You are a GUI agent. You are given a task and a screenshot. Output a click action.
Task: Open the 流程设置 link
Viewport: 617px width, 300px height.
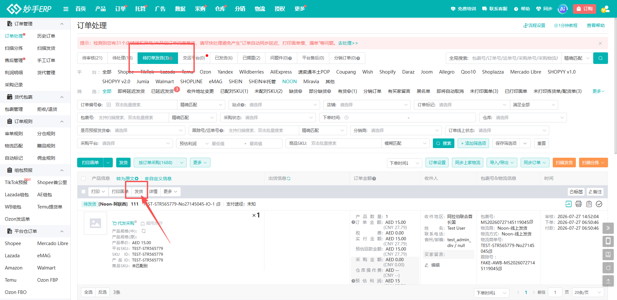534,25
